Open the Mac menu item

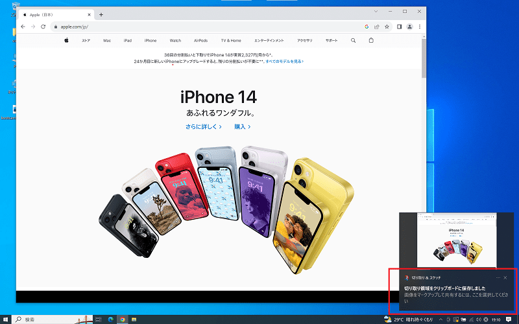(107, 41)
